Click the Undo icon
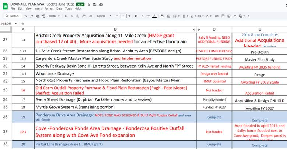This screenshot has height=149, width=287. click(26, 16)
